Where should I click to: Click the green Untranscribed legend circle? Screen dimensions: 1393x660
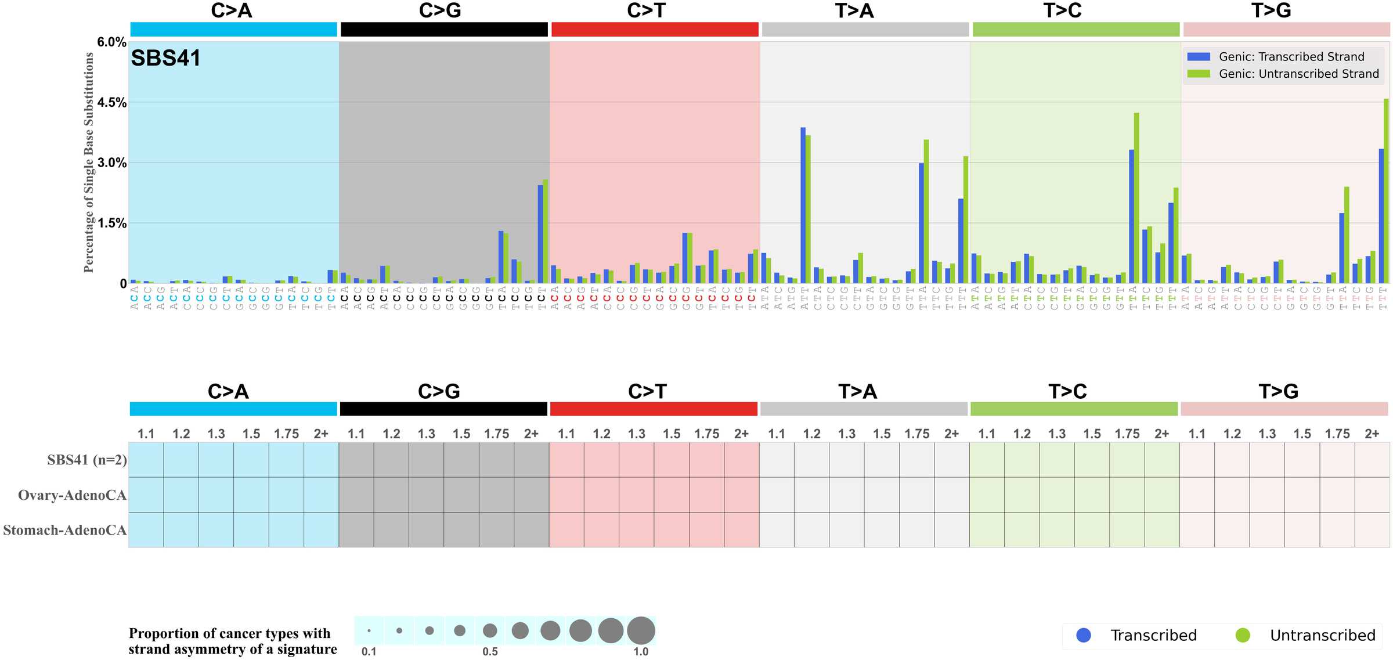1243,635
